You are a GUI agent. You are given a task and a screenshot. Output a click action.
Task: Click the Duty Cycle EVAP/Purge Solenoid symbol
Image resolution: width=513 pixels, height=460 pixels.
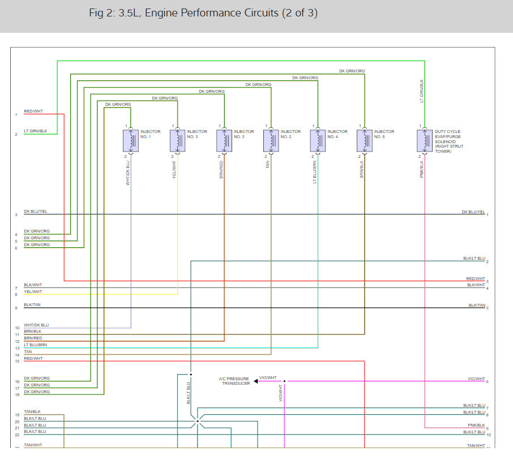tap(425, 140)
